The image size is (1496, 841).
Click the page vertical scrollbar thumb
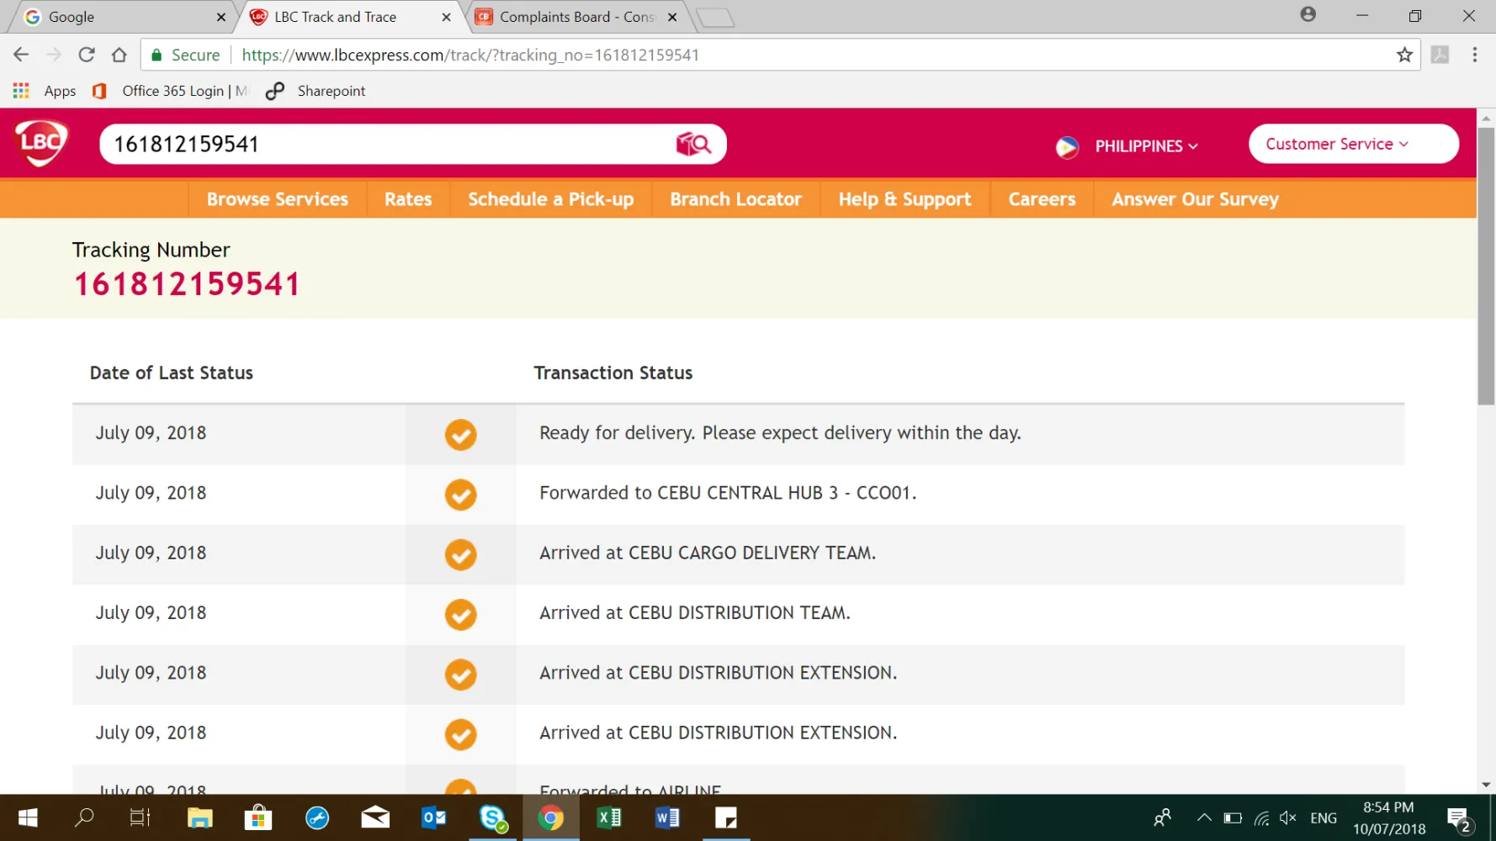coord(1486,266)
